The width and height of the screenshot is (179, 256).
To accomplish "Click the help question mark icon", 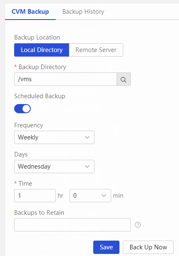I will coord(138,225).
